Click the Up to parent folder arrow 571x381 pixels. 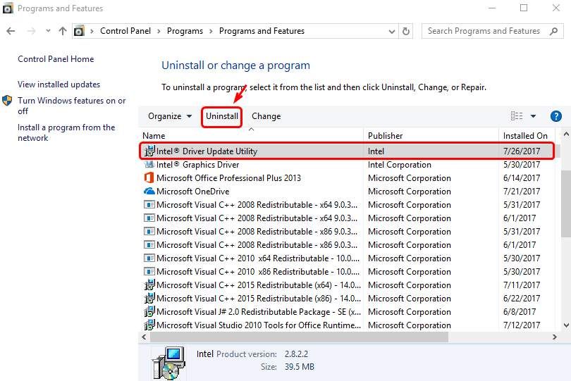pyautogui.click(x=63, y=31)
